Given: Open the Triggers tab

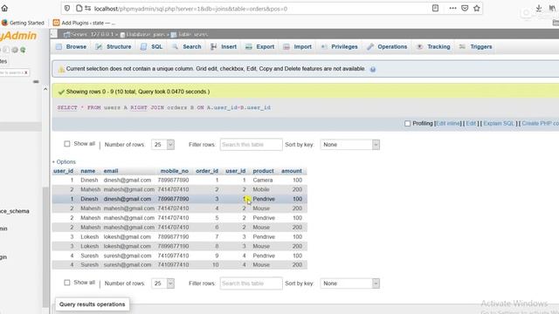Looking at the screenshot, I should point(475,46).
